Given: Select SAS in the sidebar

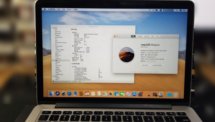Looking at the screenshot, I should 56,41.
